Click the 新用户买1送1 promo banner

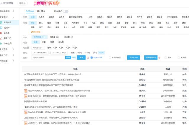pyautogui.click(x=47, y=3)
